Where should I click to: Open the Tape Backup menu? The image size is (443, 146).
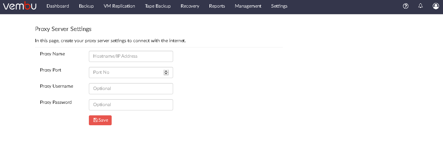point(158,6)
